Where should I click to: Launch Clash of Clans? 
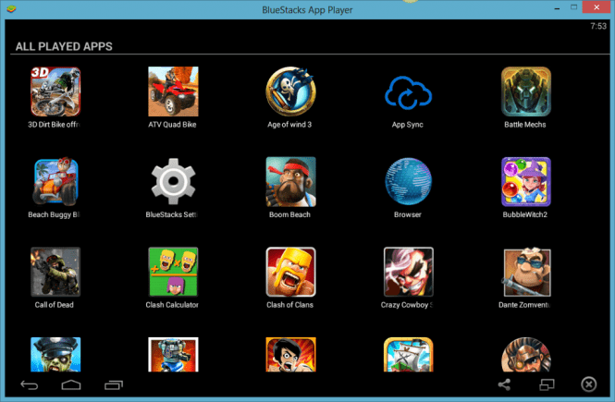click(290, 272)
